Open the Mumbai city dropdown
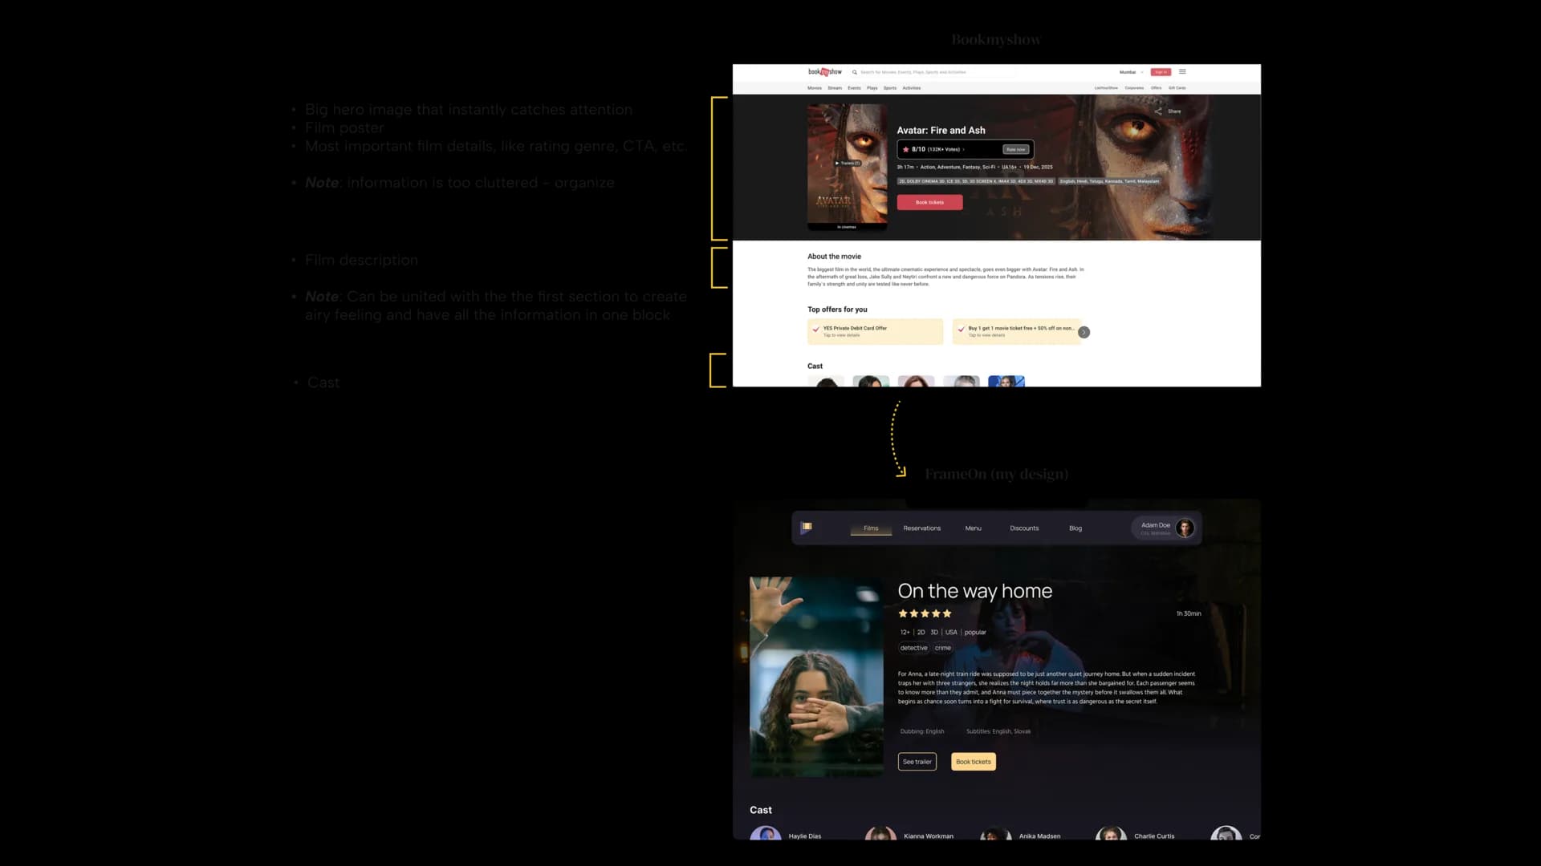 click(x=1131, y=72)
